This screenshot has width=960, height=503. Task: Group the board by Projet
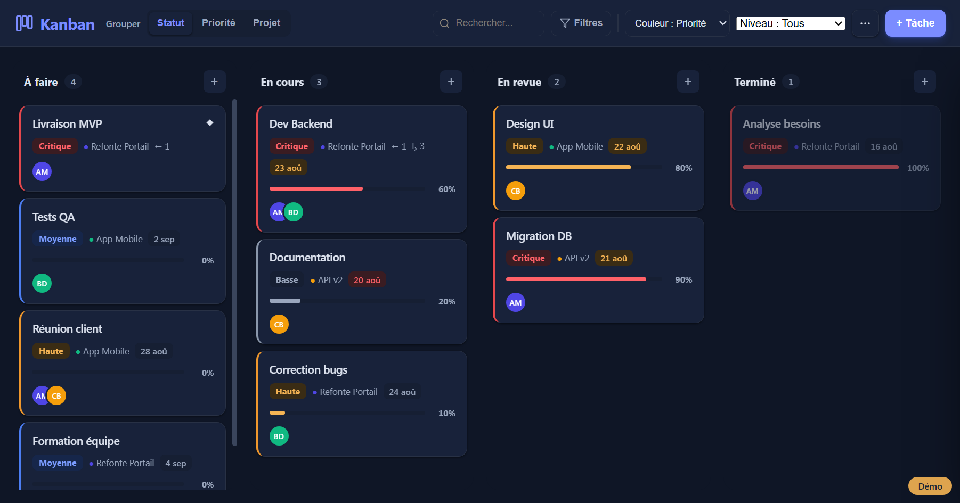point(266,23)
